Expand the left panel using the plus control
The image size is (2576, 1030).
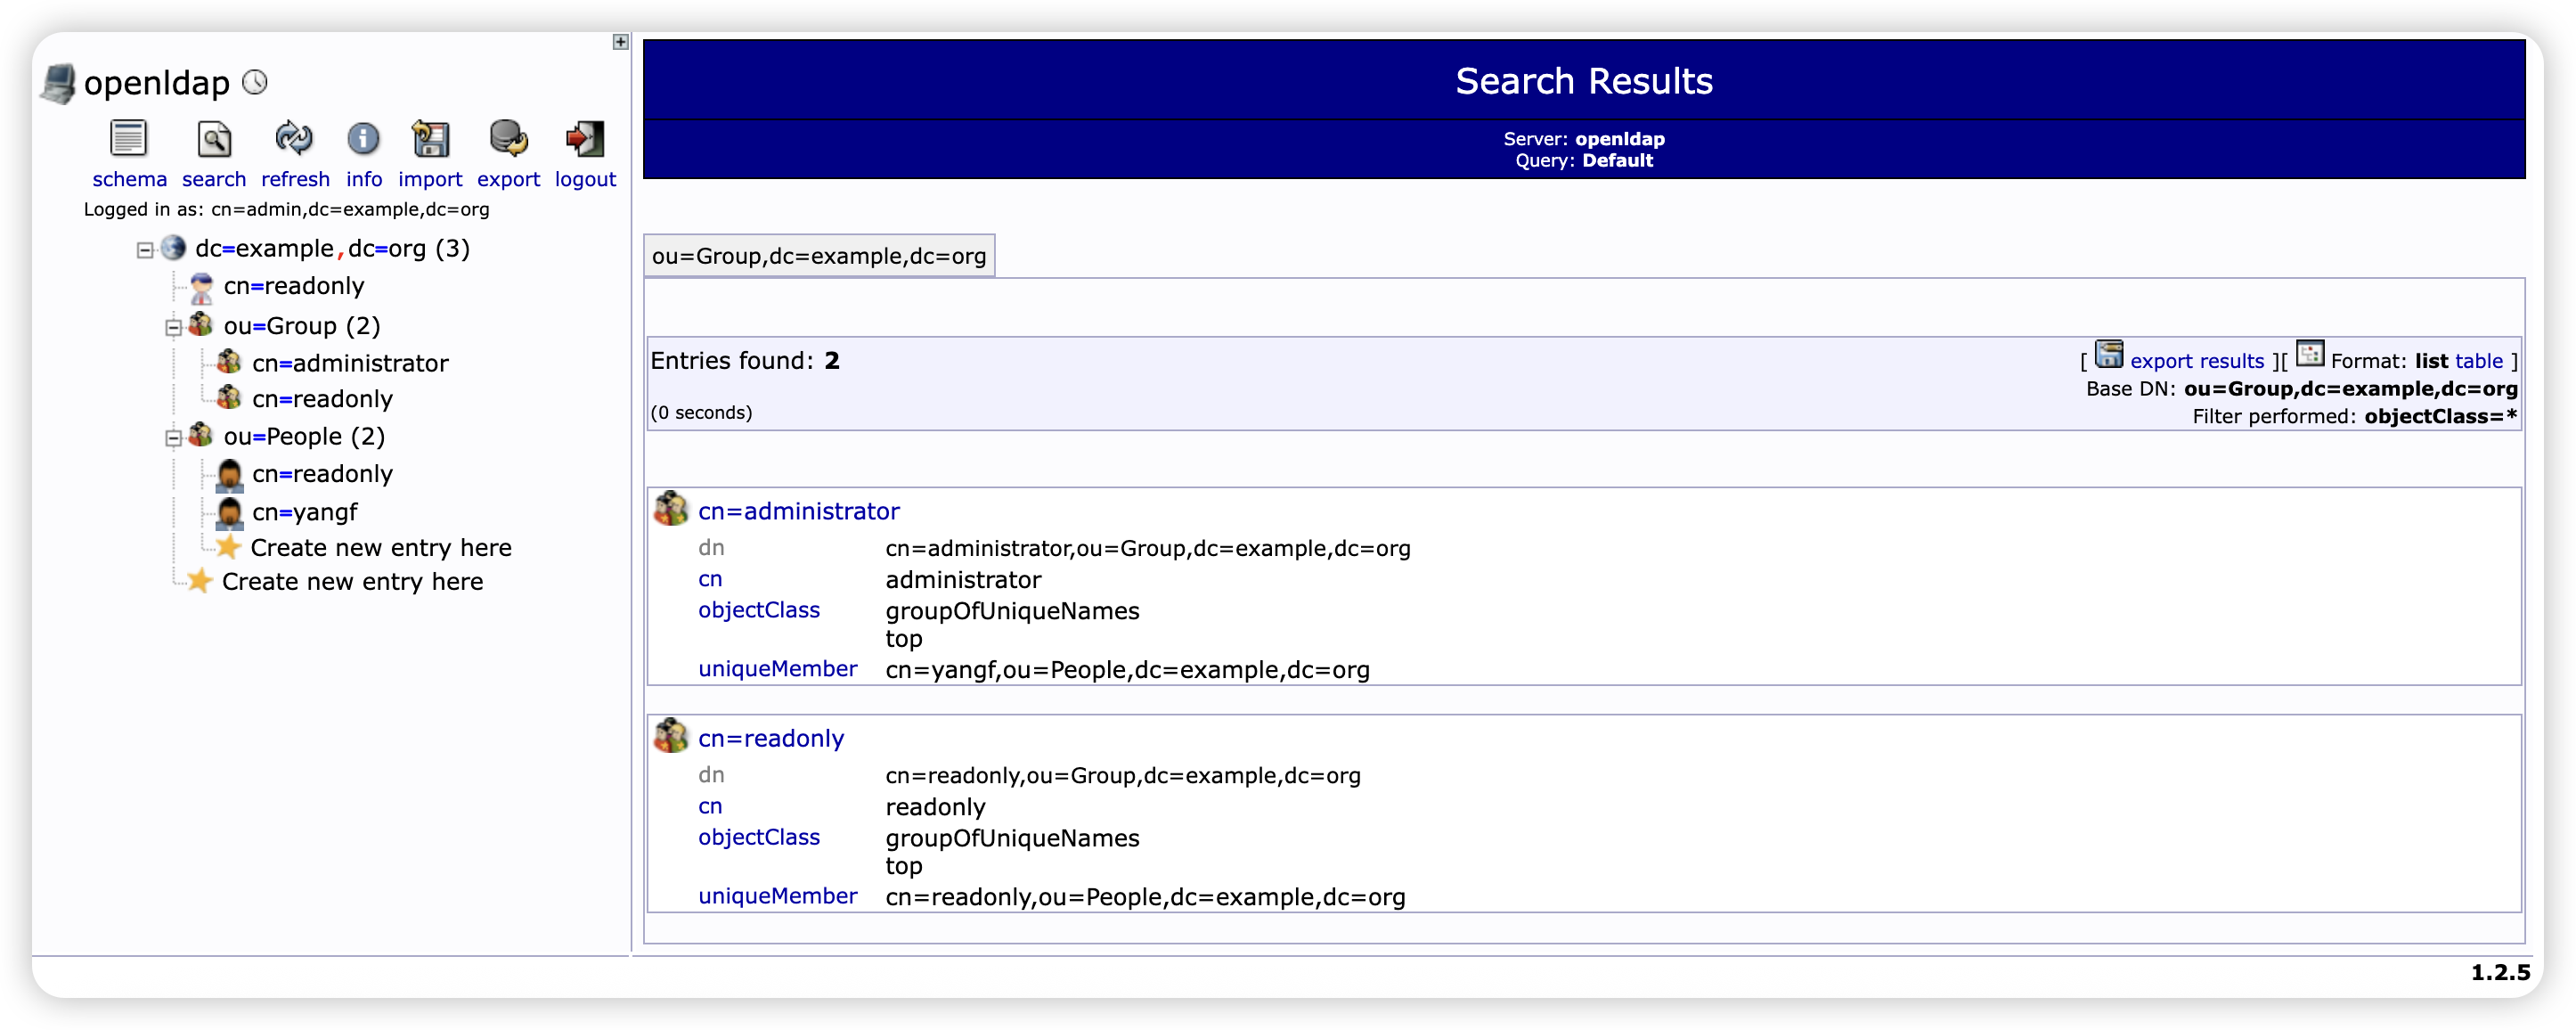[620, 42]
